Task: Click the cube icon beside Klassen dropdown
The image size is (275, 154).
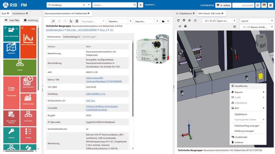Action: tap(235, 27)
